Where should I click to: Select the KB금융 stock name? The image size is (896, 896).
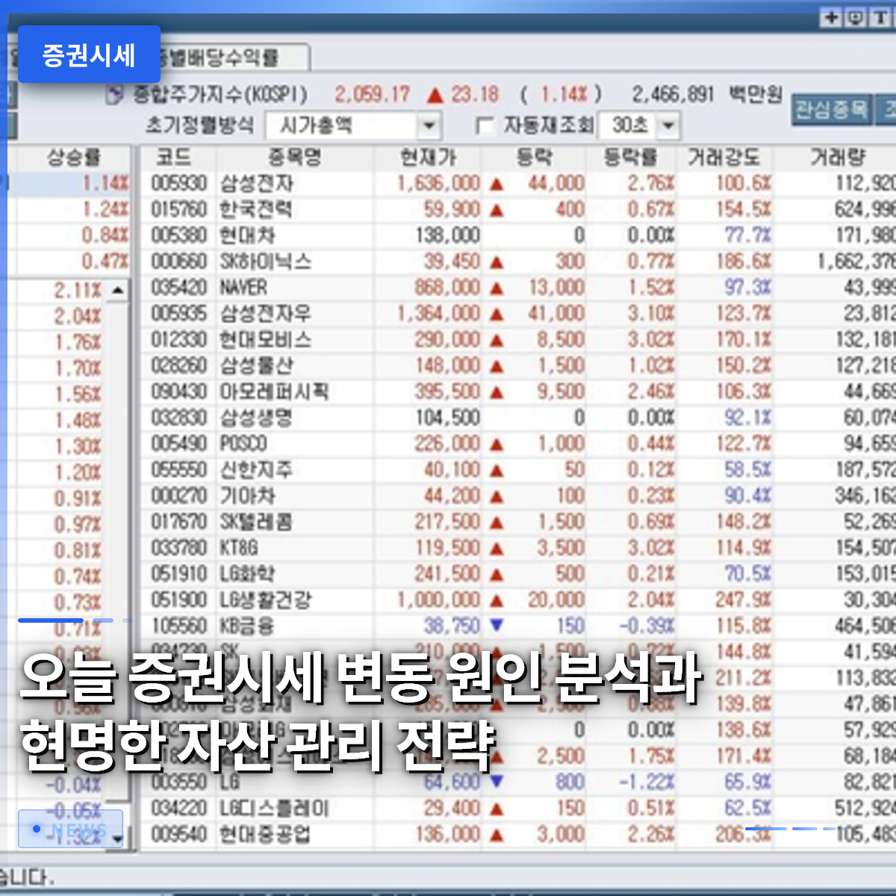(247, 626)
